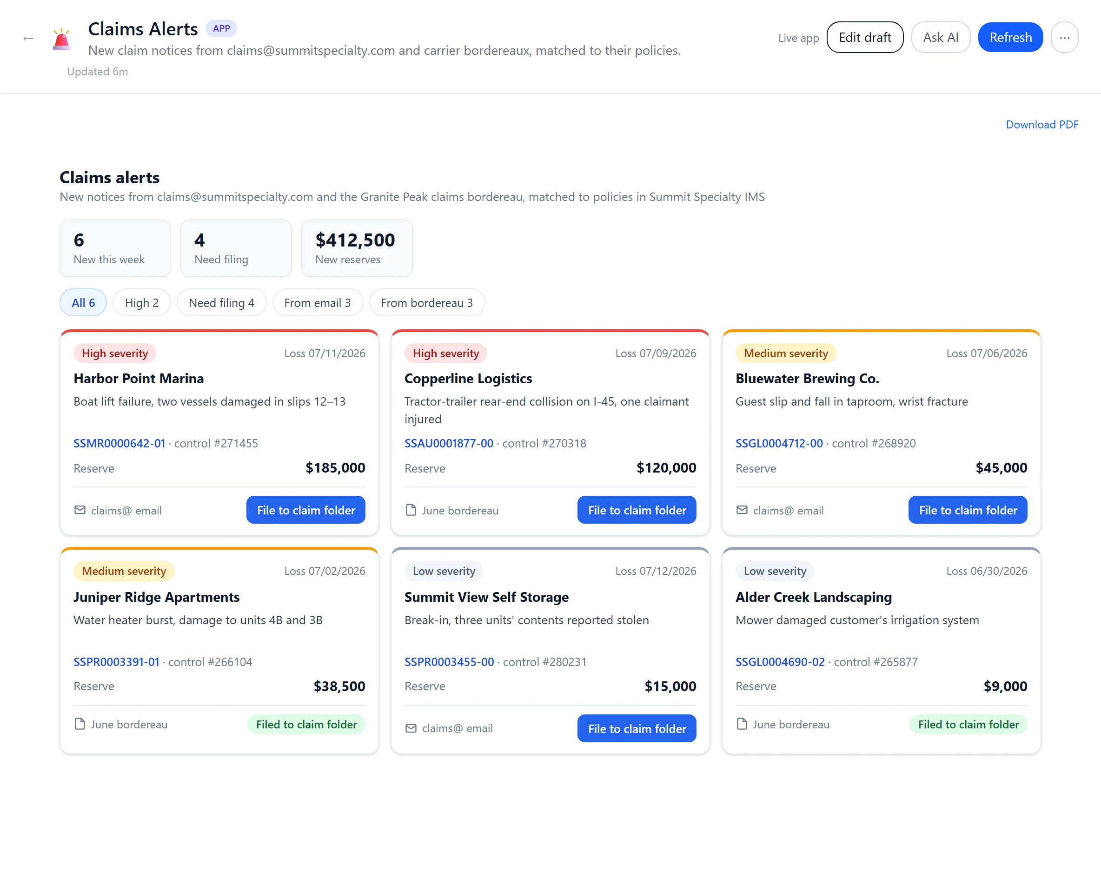Click Medium severity tag on Juniper Ridge Apartments
Viewport: 1101px width, 893px height.
[x=123, y=571]
